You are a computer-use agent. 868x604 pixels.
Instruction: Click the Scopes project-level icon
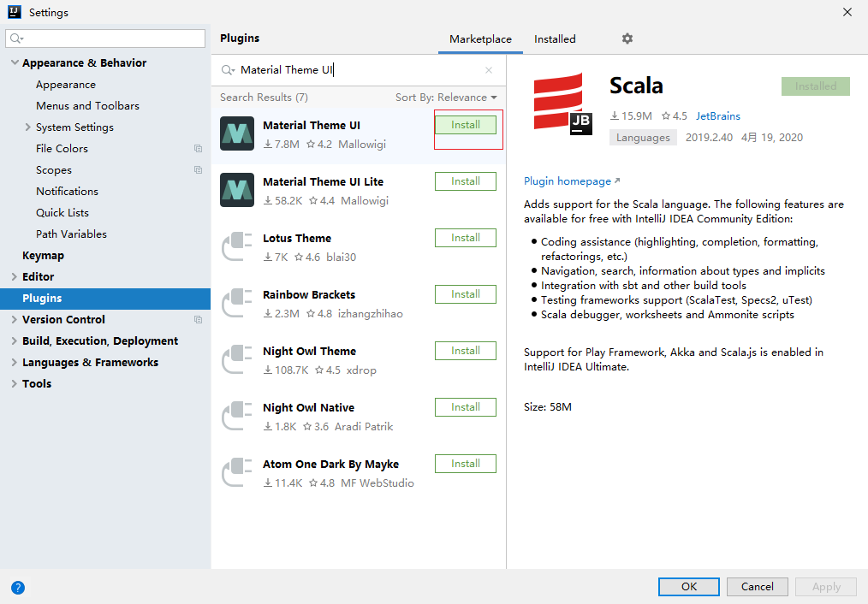point(198,169)
